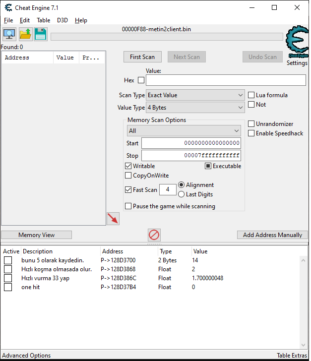Image resolution: width=311 pixels, height=361 pixels.
Task: Activate the 'Hızlı koşma olmasada olur.' entry checkbox
Action: coord(8,269)
